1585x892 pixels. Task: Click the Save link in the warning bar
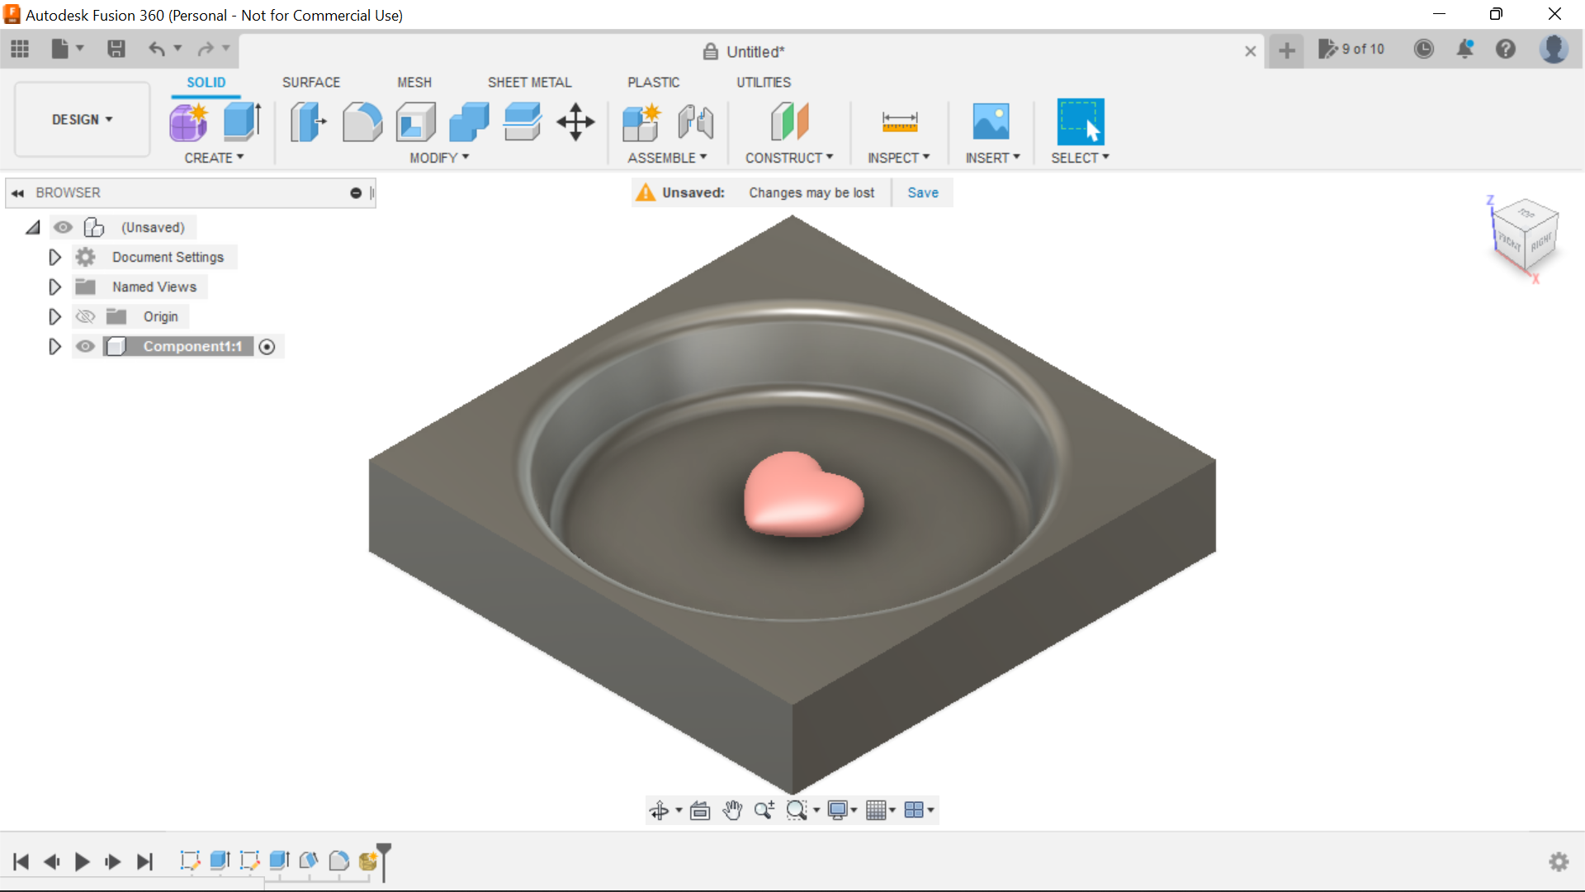click(922, 192)
